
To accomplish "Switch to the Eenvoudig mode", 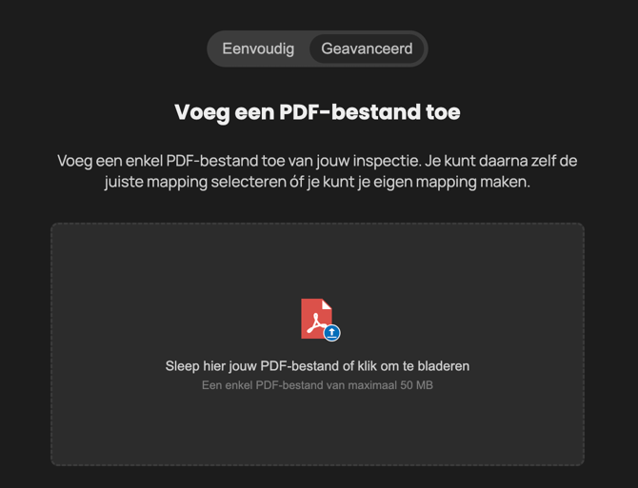I will 258,49.
